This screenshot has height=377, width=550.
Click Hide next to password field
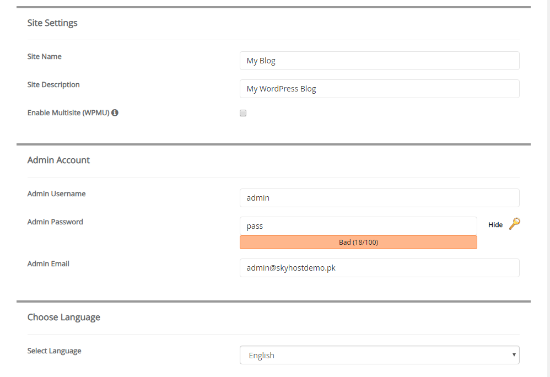[x=495, y=225]
